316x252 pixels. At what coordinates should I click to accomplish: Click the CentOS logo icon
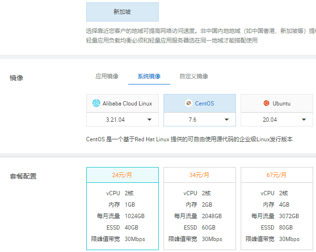pos(189,103)
